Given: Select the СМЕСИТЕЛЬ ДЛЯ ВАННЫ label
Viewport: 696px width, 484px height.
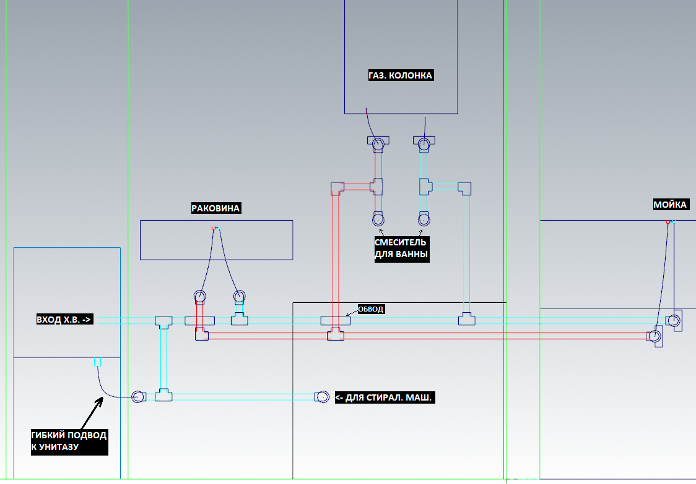Looking at the screenshot, I should 401,248.
